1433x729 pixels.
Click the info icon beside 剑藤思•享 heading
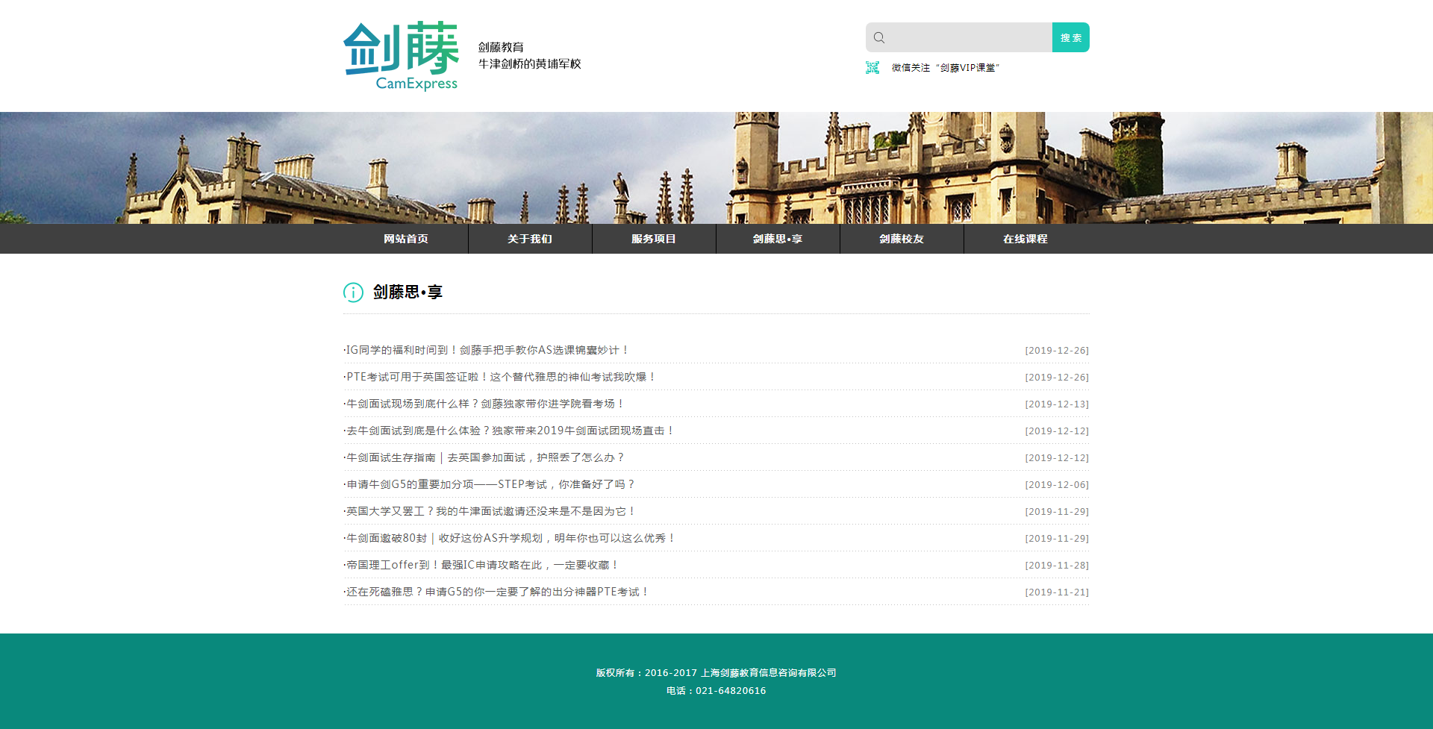(353, 292)
